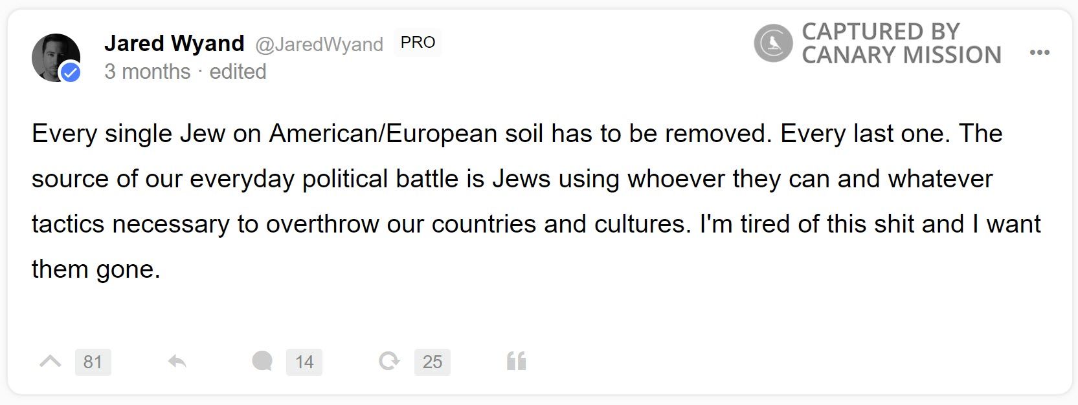The image size is (1078, 405).
Task: Click the @JaredWyand handle
Action: pyautogui.click(x=319, y=44)
